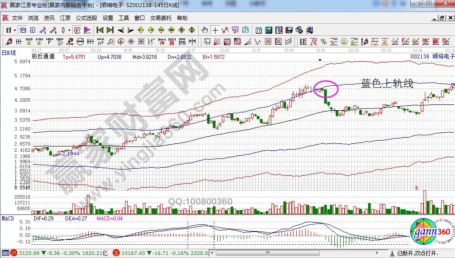Expand the 日 period dropdown arrow
455x258 pixels.
coord(15,30)
